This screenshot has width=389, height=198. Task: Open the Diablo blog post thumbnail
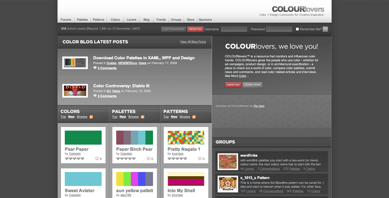[x=75, y=91]
